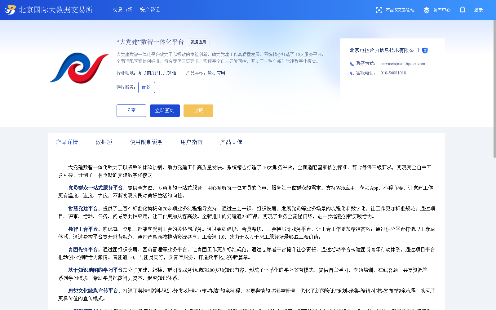Switch to the 用户指南 tab
Screen dimensions: 496x310
[192, 142]
